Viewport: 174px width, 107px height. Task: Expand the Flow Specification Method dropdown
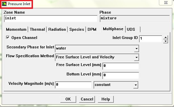136,57
